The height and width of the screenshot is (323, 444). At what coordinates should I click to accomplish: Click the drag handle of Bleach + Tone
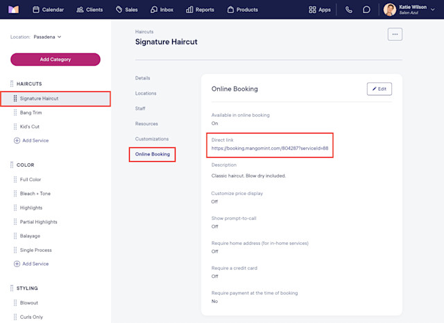pos(15,194)
